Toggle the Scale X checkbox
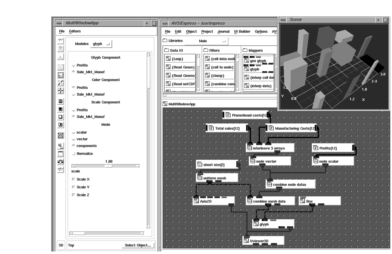Image resolution: width=392 pixels, height=254 pixels. [74, 179]
